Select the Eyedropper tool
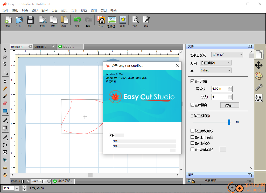Screen dimensions: 266x193 pyautogui.click(x=5, y=121)
